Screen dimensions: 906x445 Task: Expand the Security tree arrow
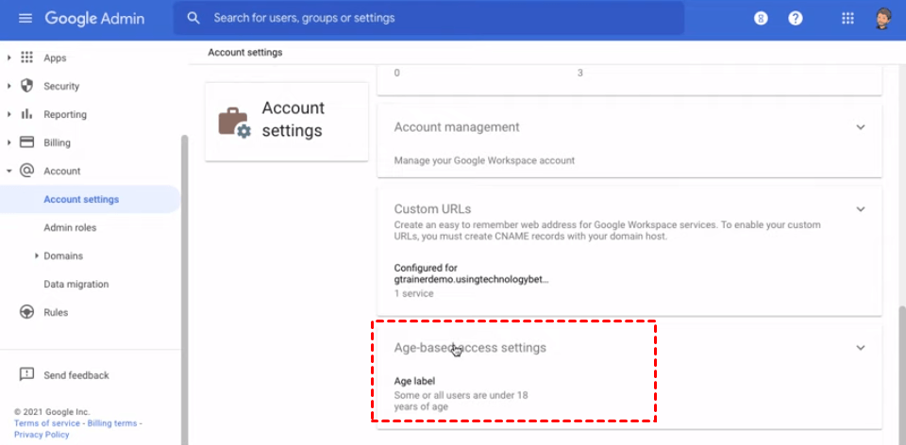tap(9, 86)
